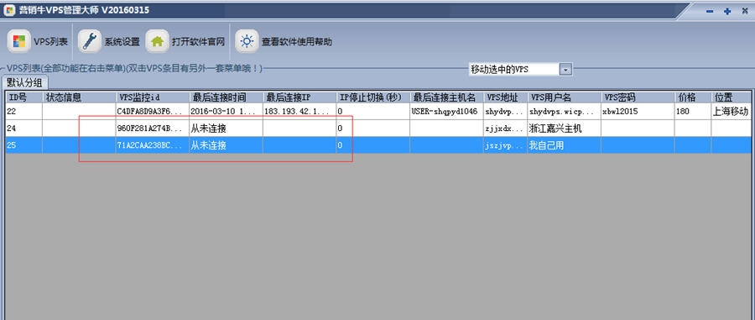Click the VPS监控id column header
Image resolution: width=755 pixels, height=320 pixels.
pyautogui.click(x=153, y=97)
